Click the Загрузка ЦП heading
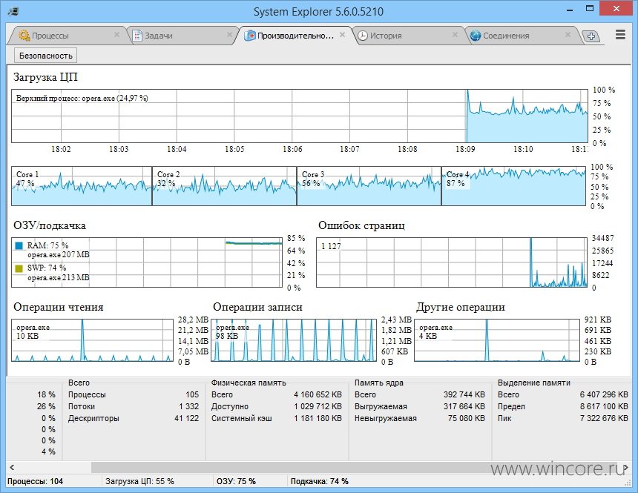 coord(45,77)
